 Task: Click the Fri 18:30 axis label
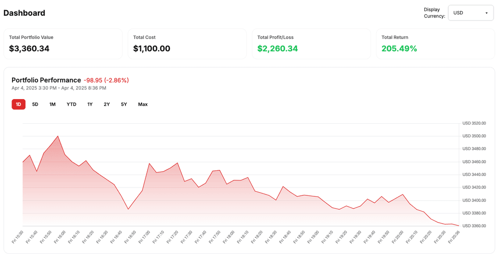tap(271, 237)
